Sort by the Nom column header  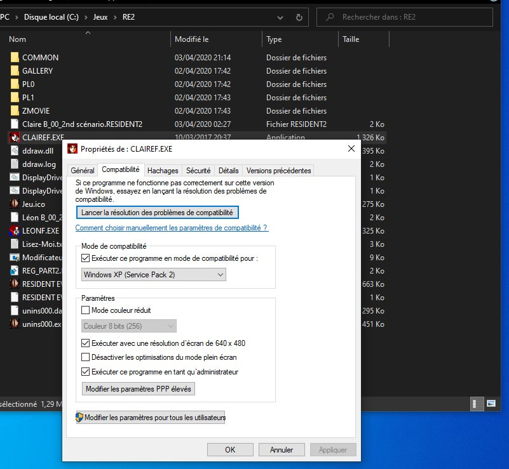coord(88,39)
